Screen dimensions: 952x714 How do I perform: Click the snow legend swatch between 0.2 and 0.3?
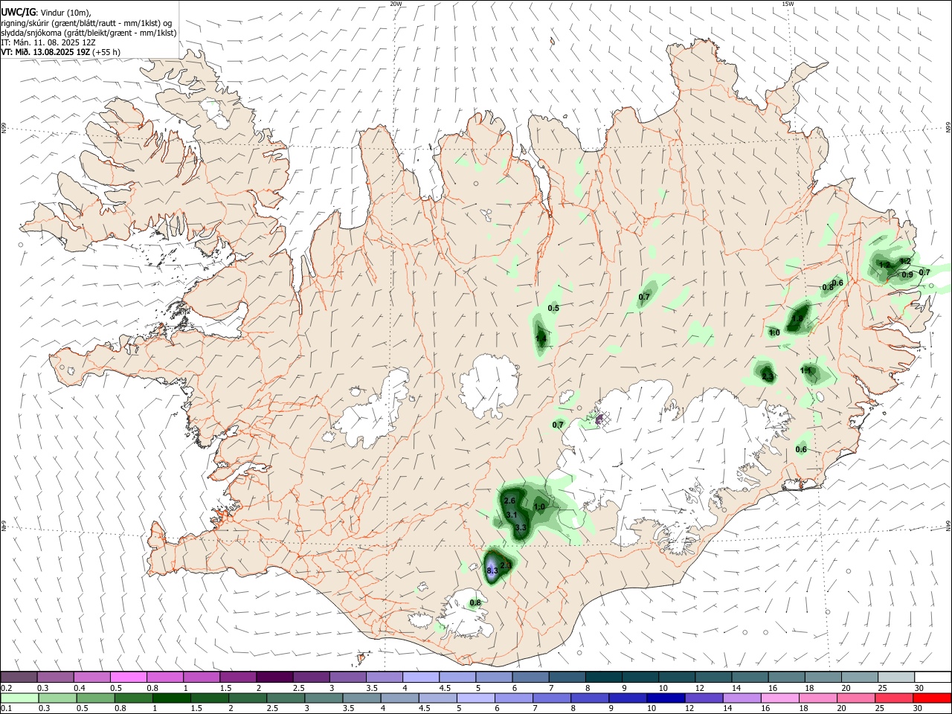[x=19, y=677]
